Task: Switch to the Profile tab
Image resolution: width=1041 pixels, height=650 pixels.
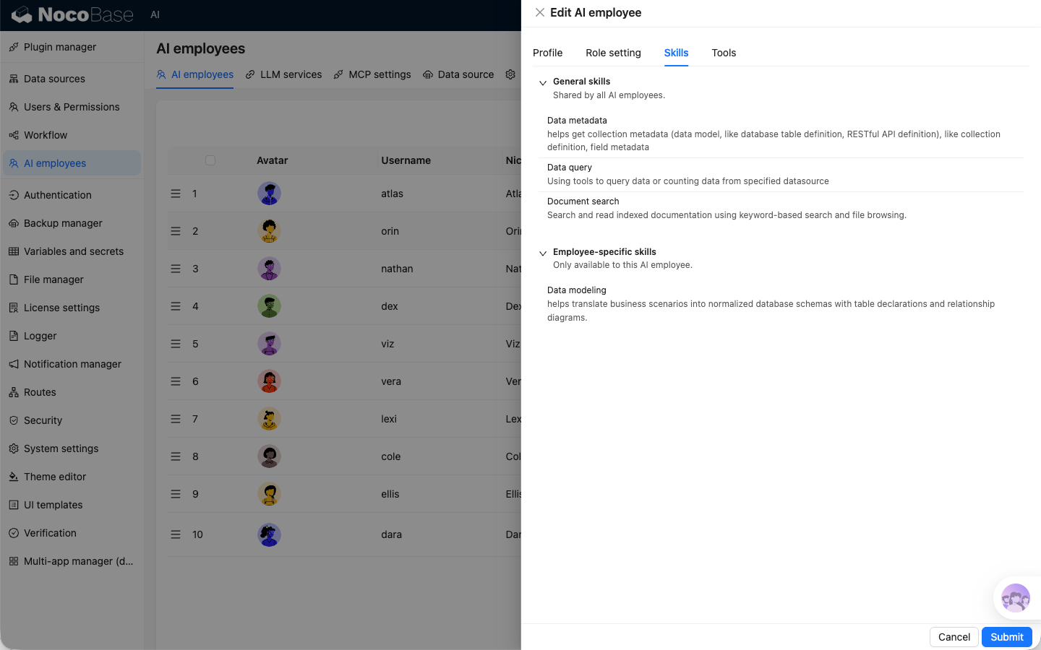Action: click(547, 53)
